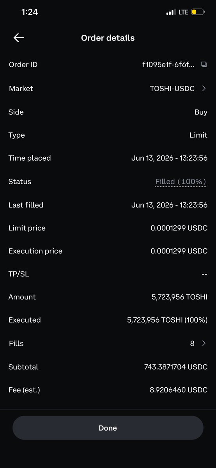Open the TOSHI-USDC market name
The image size is (216, 468).
pyautogui.click(x=172, y=89)
